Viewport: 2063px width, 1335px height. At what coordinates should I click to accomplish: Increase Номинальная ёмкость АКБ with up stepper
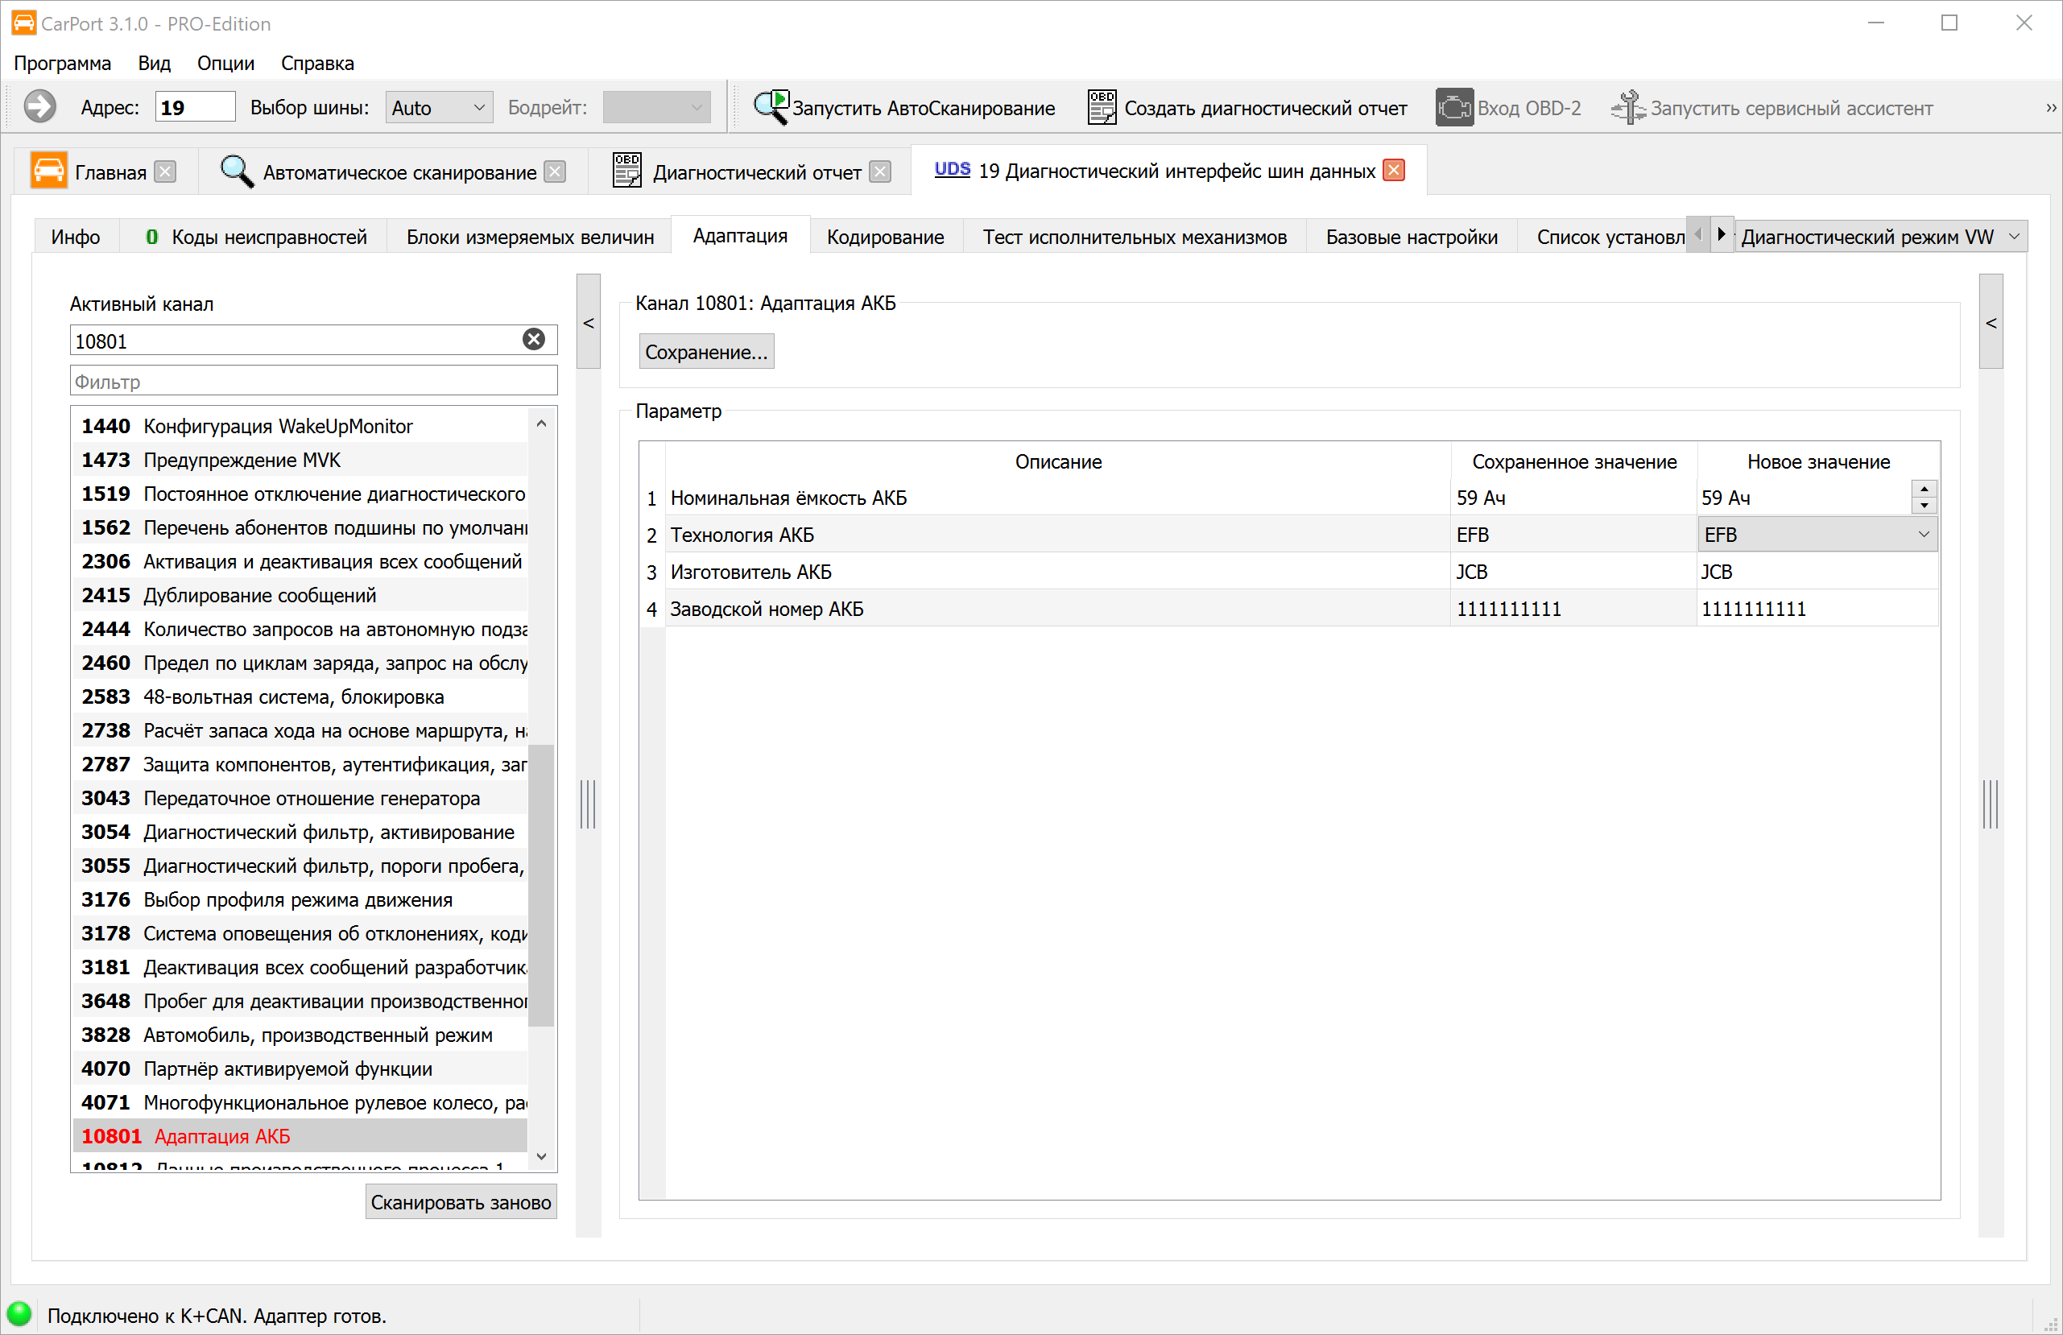tap(1925, 489)
